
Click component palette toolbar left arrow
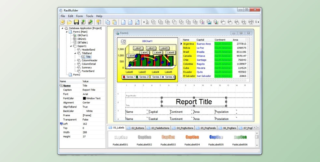pyautogui.click(x=144, y=22)
